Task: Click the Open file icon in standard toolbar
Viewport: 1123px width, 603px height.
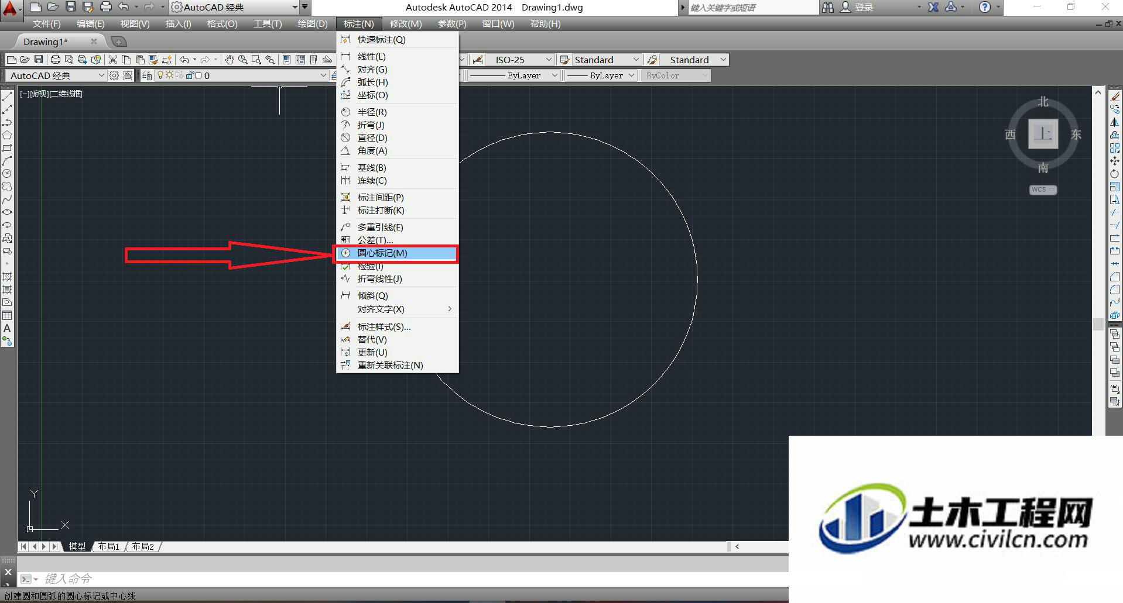Action: point(25,60)
